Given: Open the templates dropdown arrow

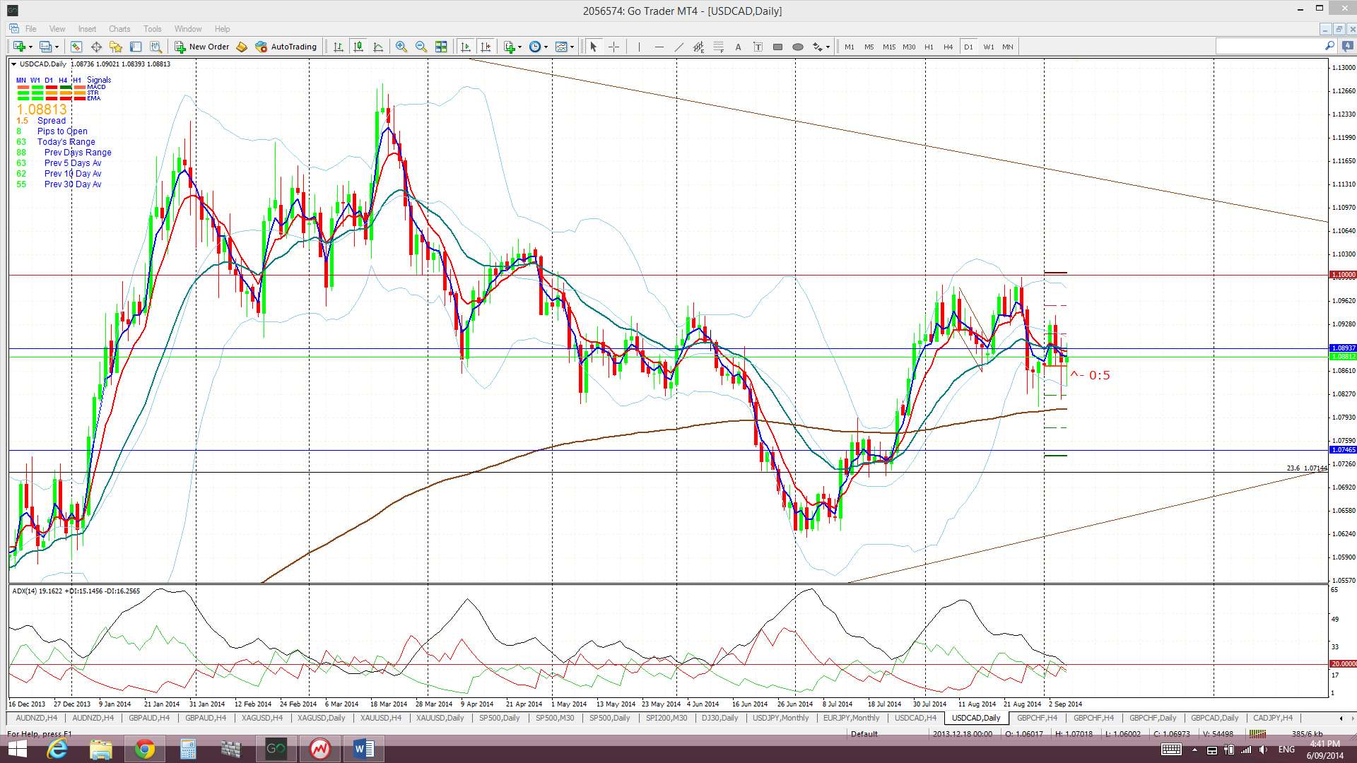Looking at the screenshot, I should pyautogui.click(x=572, y=47).
